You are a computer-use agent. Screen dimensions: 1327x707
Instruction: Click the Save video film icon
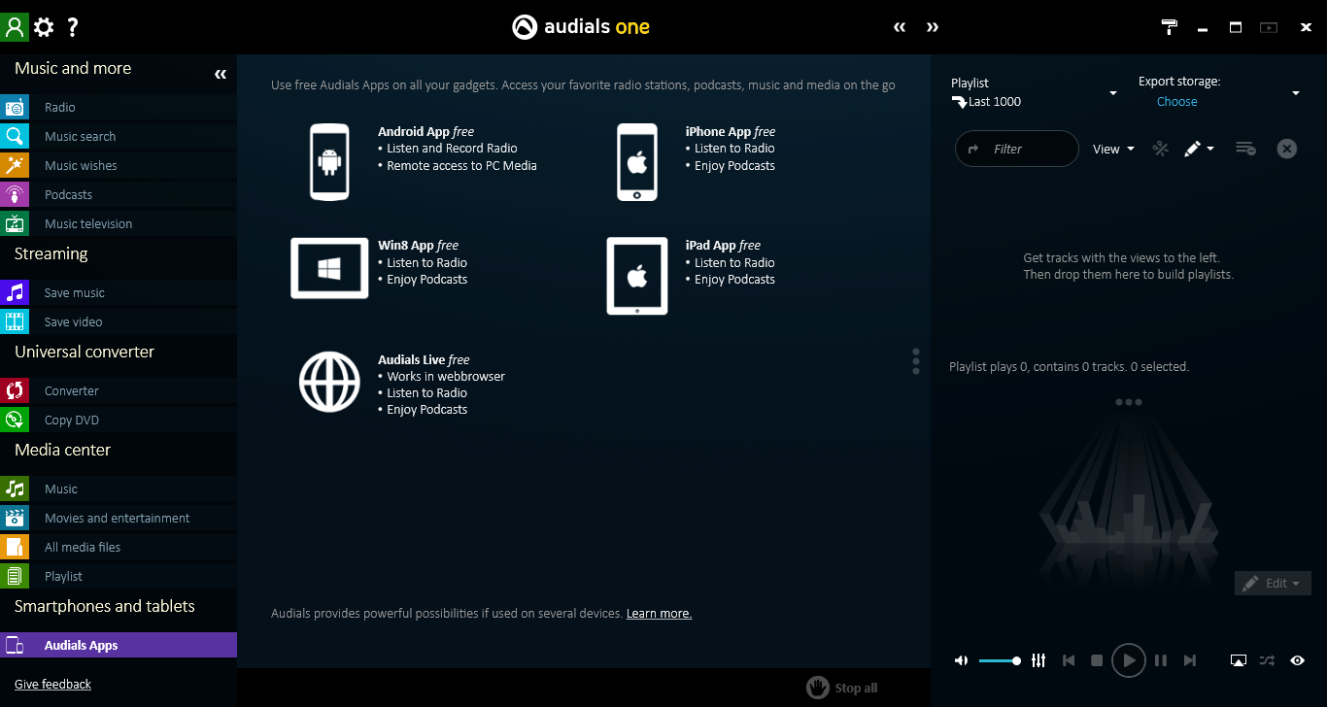[x=15, y=321]
